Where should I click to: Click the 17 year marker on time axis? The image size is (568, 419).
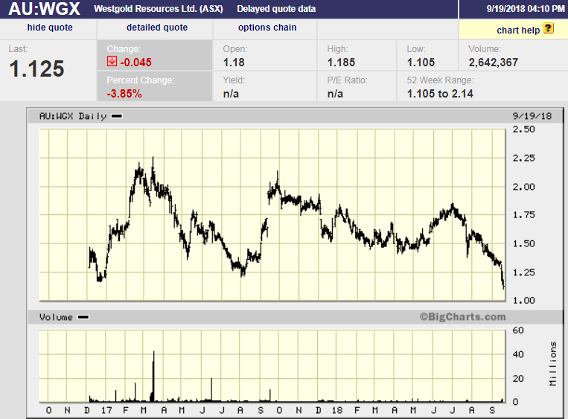[106, 411]
